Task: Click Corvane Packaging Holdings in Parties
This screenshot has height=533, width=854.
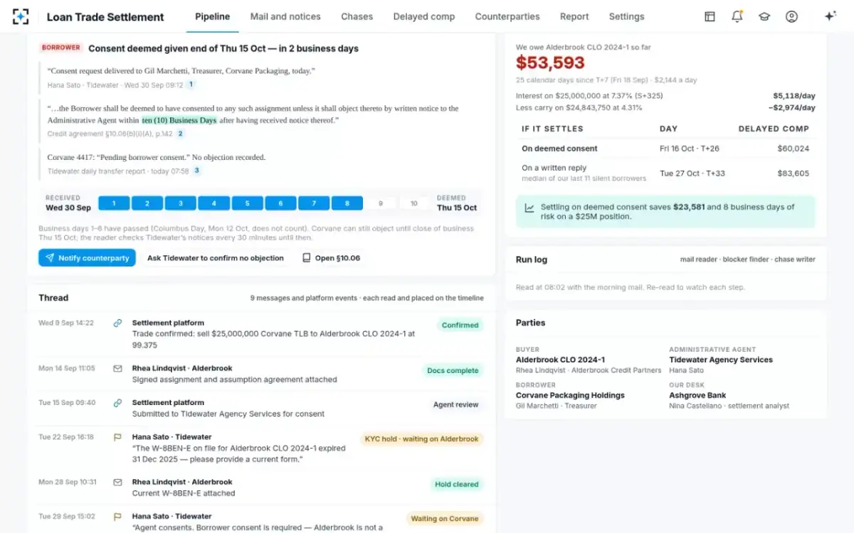Action: click(570, 395)
